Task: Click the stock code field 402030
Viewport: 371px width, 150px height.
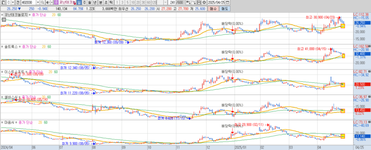Action: (x=28, y=3)
